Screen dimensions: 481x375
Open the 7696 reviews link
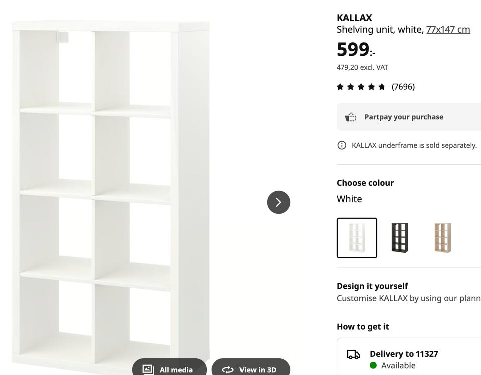click(x=403, y=87)
